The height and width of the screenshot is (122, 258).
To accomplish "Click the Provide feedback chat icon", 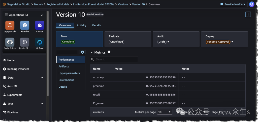I will coord(222,4).
